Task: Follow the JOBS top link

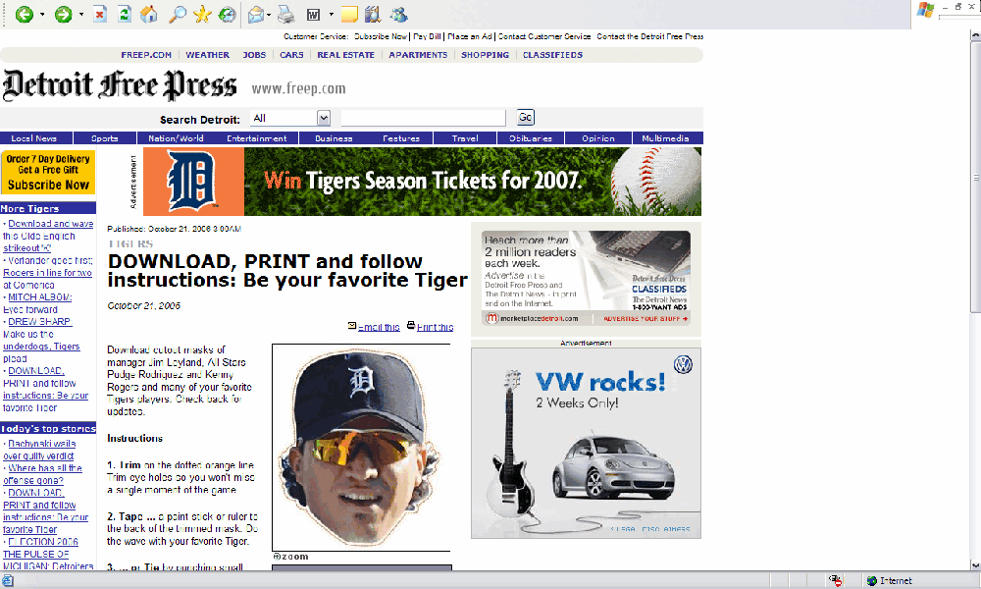Action: (254, 55)
